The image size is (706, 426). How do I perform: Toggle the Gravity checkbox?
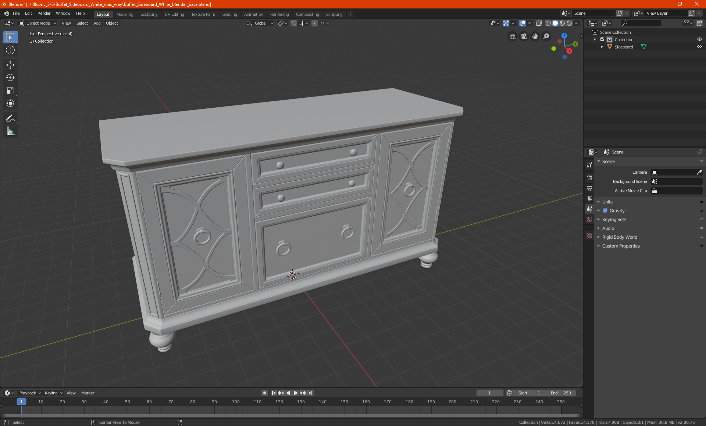coord(605,211)
